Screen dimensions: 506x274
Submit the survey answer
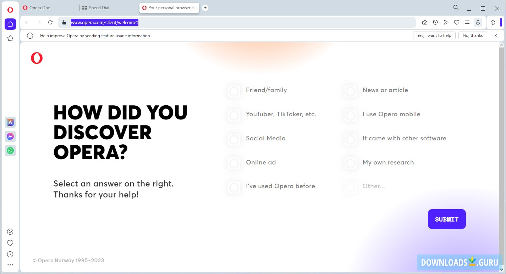click(x=447, y=219)
